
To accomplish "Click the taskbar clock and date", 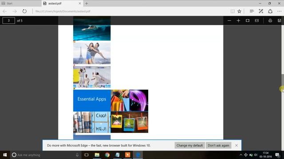I will pyautogui.click(x=265, y=155).
